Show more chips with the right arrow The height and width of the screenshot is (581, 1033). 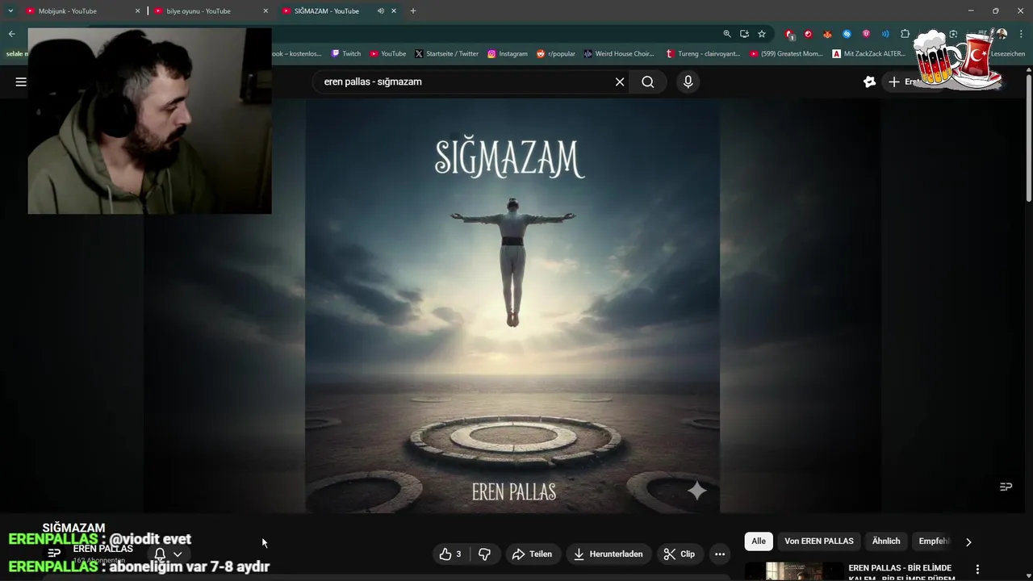pyautogui.click(x=968, y=542)
